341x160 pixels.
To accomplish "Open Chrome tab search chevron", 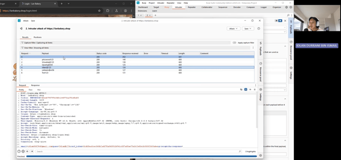I will [x=68, y=4].
